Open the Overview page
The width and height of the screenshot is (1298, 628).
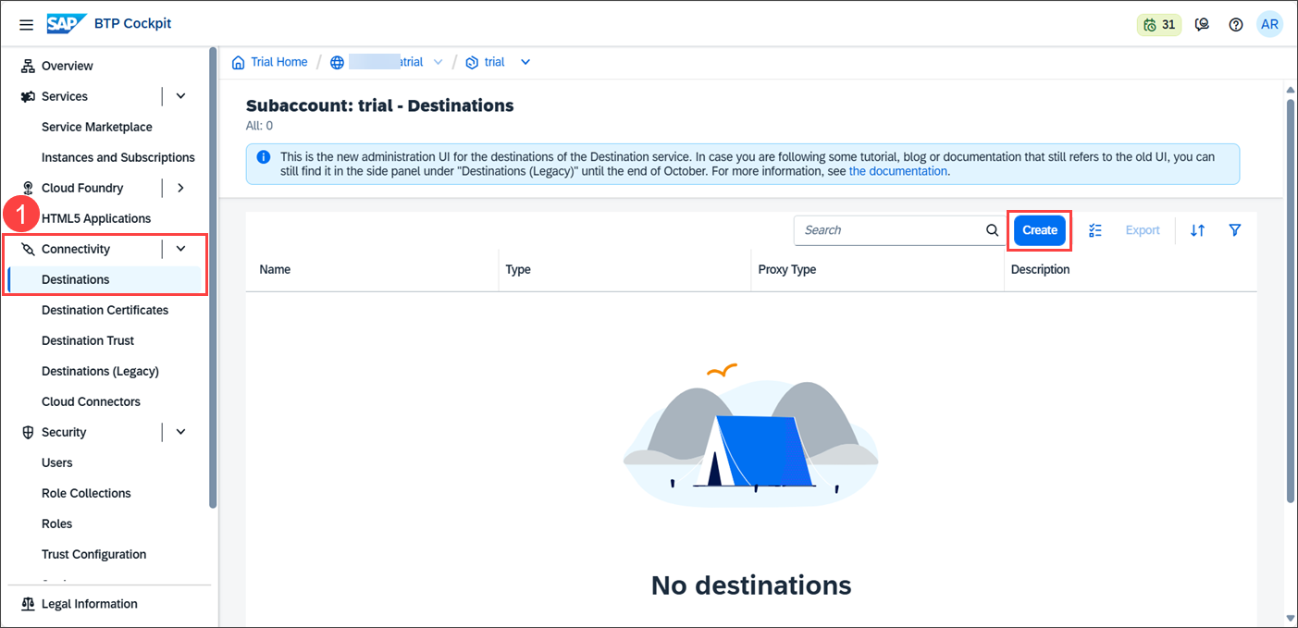point(68,66)
